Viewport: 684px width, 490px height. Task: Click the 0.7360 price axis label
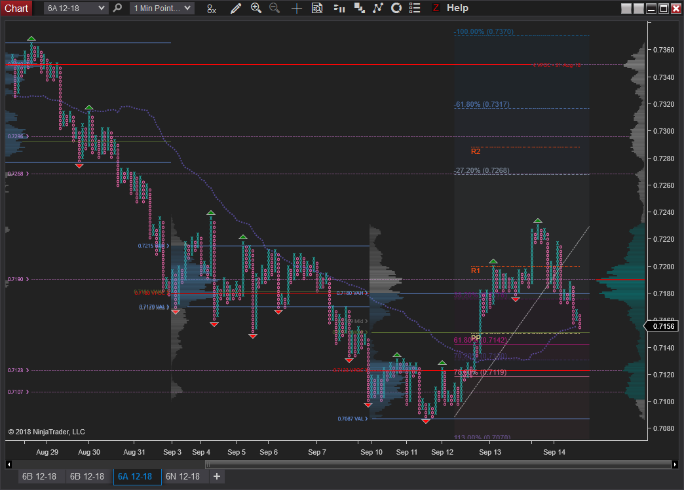(664, 50)
